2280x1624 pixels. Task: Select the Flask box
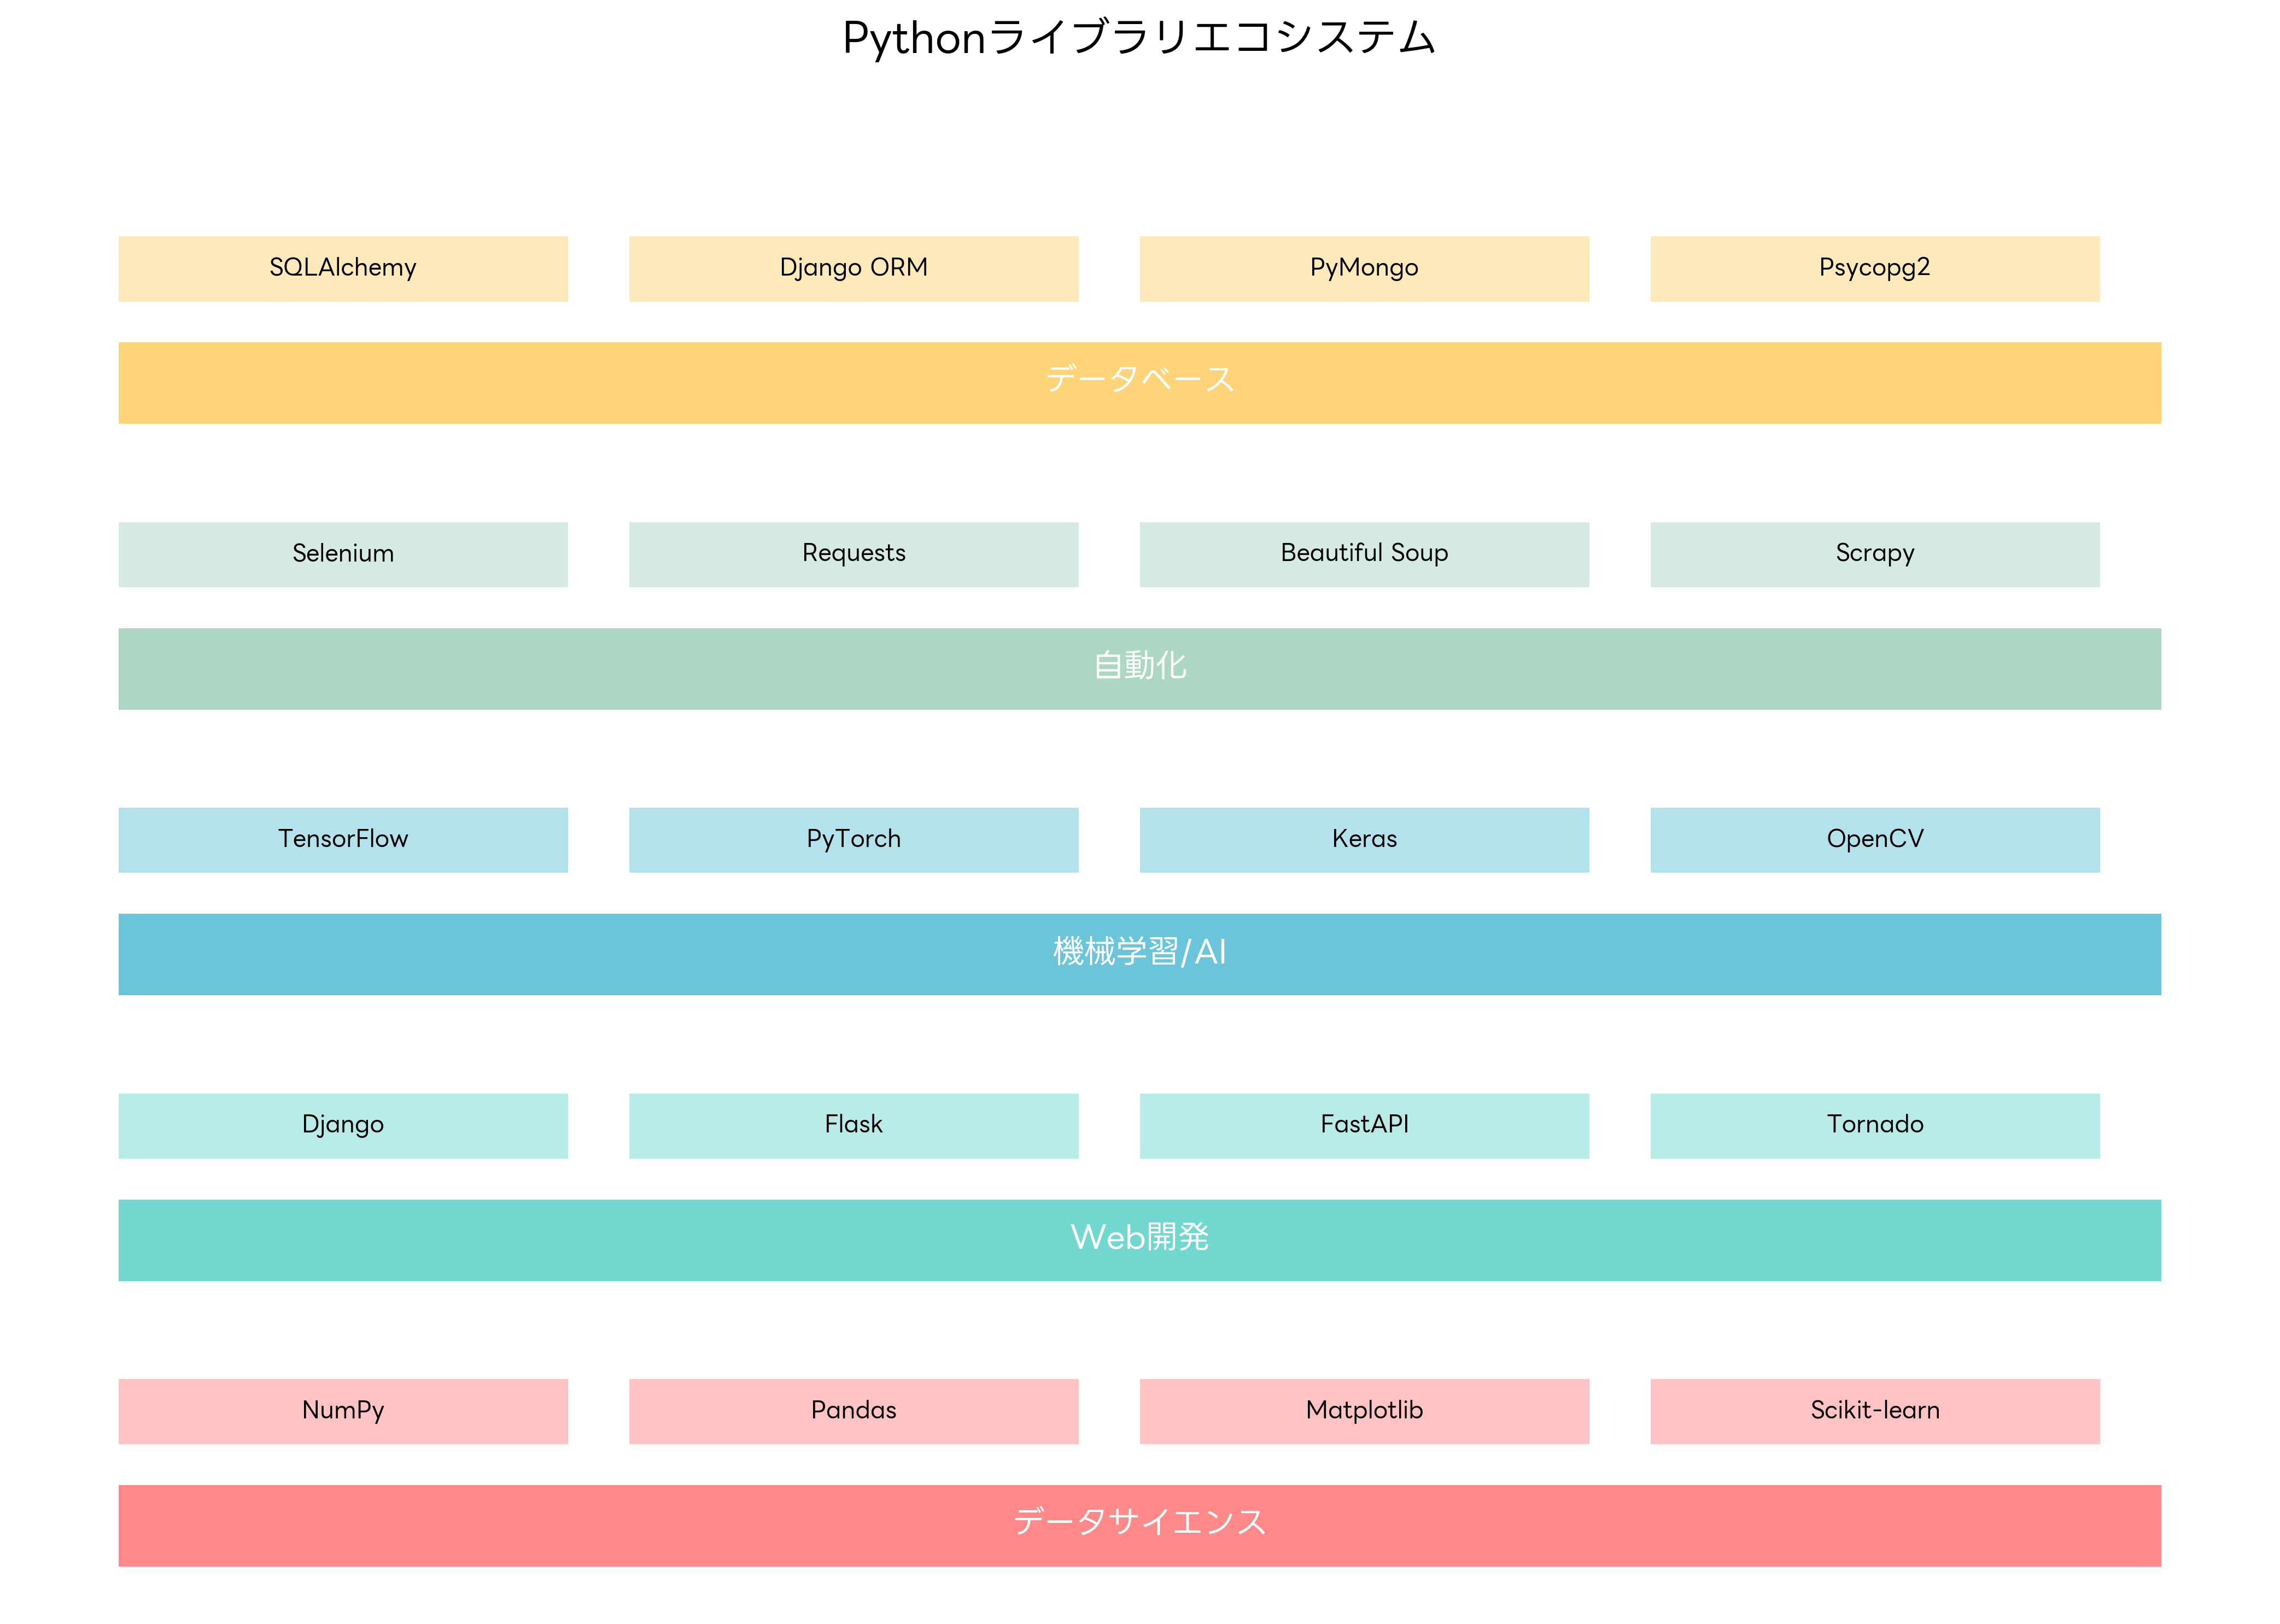coord(853,1126)
